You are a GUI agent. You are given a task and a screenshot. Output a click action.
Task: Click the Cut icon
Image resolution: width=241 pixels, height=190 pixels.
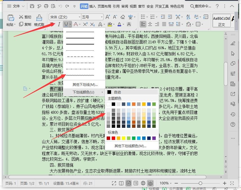pos(25,17)
